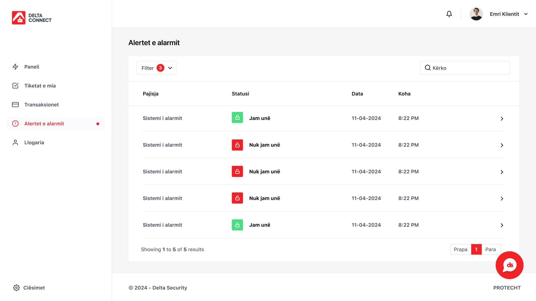The image size is (536, 301).
Task: Click the Statusi column header
Action: pyautogui.click(x=240, y=94)
